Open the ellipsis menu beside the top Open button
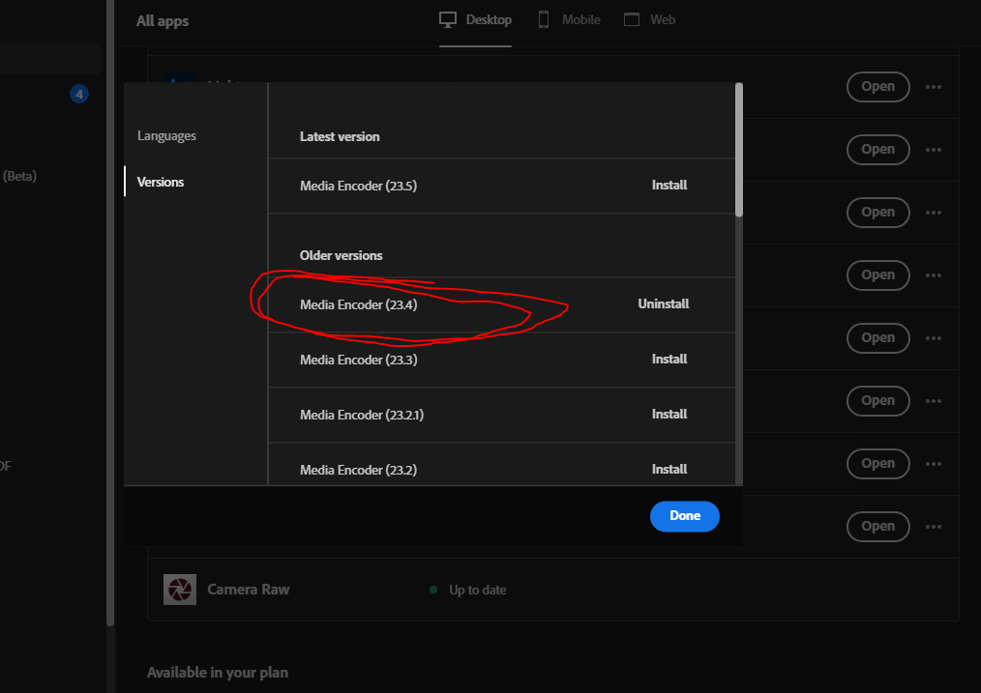The height and width of the screenshot is (693, 981). point(934,87)
